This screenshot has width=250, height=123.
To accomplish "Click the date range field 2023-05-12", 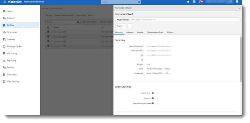I will [97, 22].
